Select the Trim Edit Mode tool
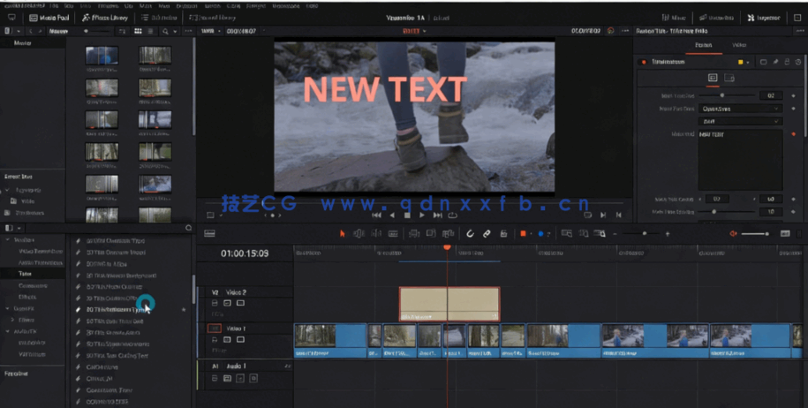Screen dimensions: 808x408 [359, 234]
